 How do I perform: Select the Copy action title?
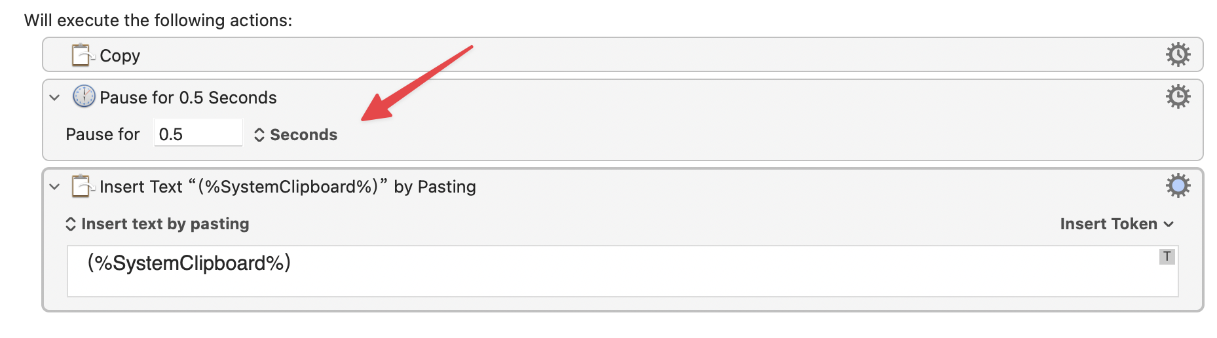120,56
